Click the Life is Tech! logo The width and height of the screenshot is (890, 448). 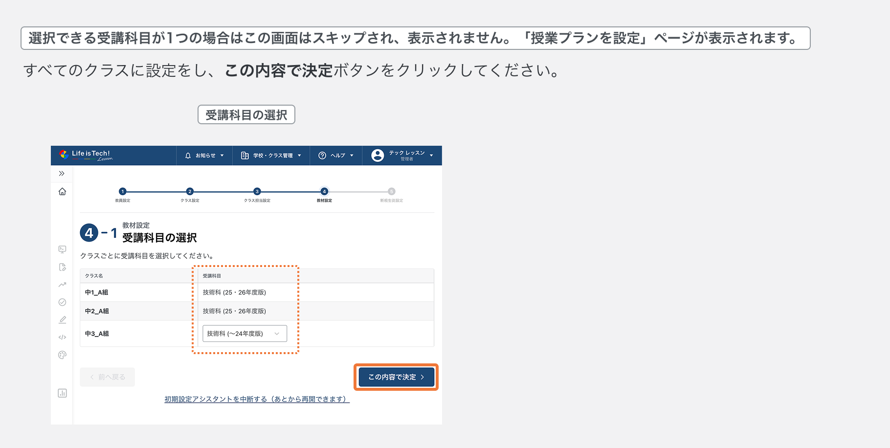(87, 155)
